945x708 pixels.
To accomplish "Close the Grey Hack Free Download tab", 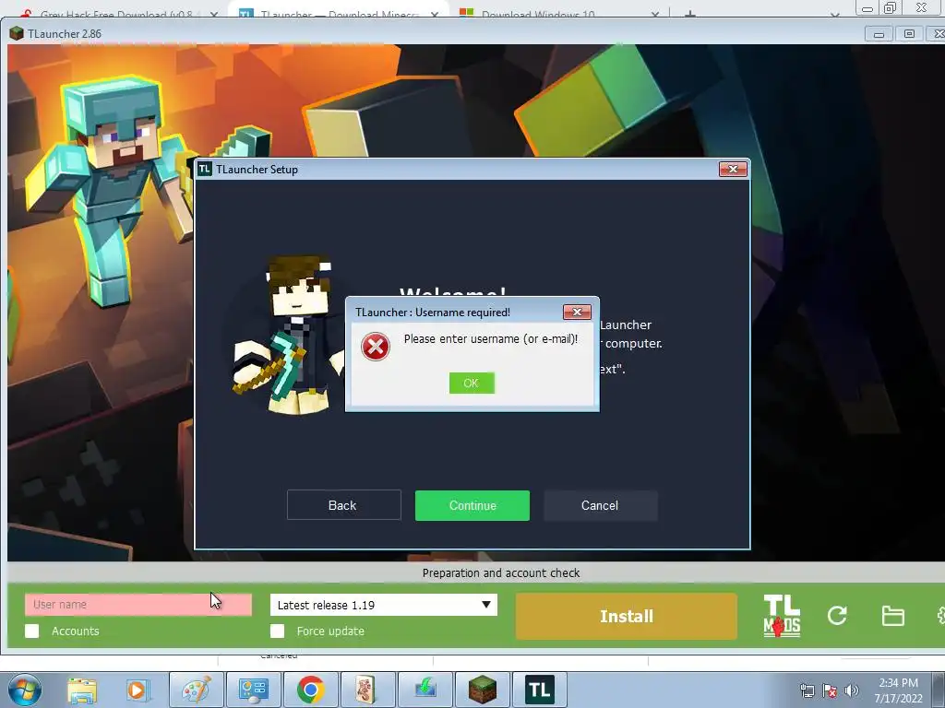I will tap(214, 14).
